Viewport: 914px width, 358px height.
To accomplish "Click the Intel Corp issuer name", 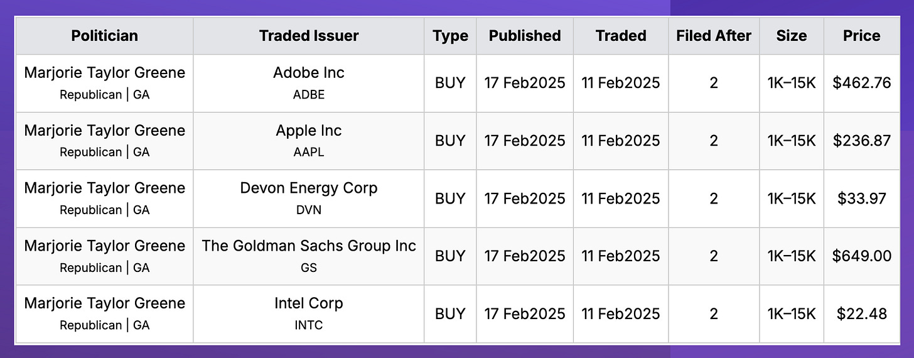I will click(309, 303).
